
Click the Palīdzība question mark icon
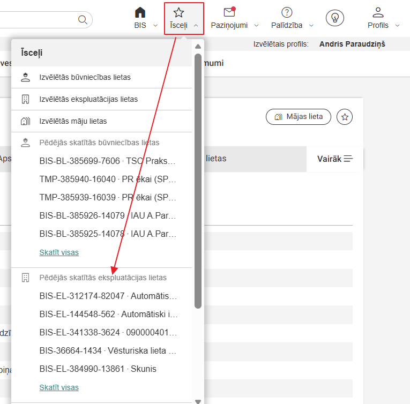click(x=287, y=13)
